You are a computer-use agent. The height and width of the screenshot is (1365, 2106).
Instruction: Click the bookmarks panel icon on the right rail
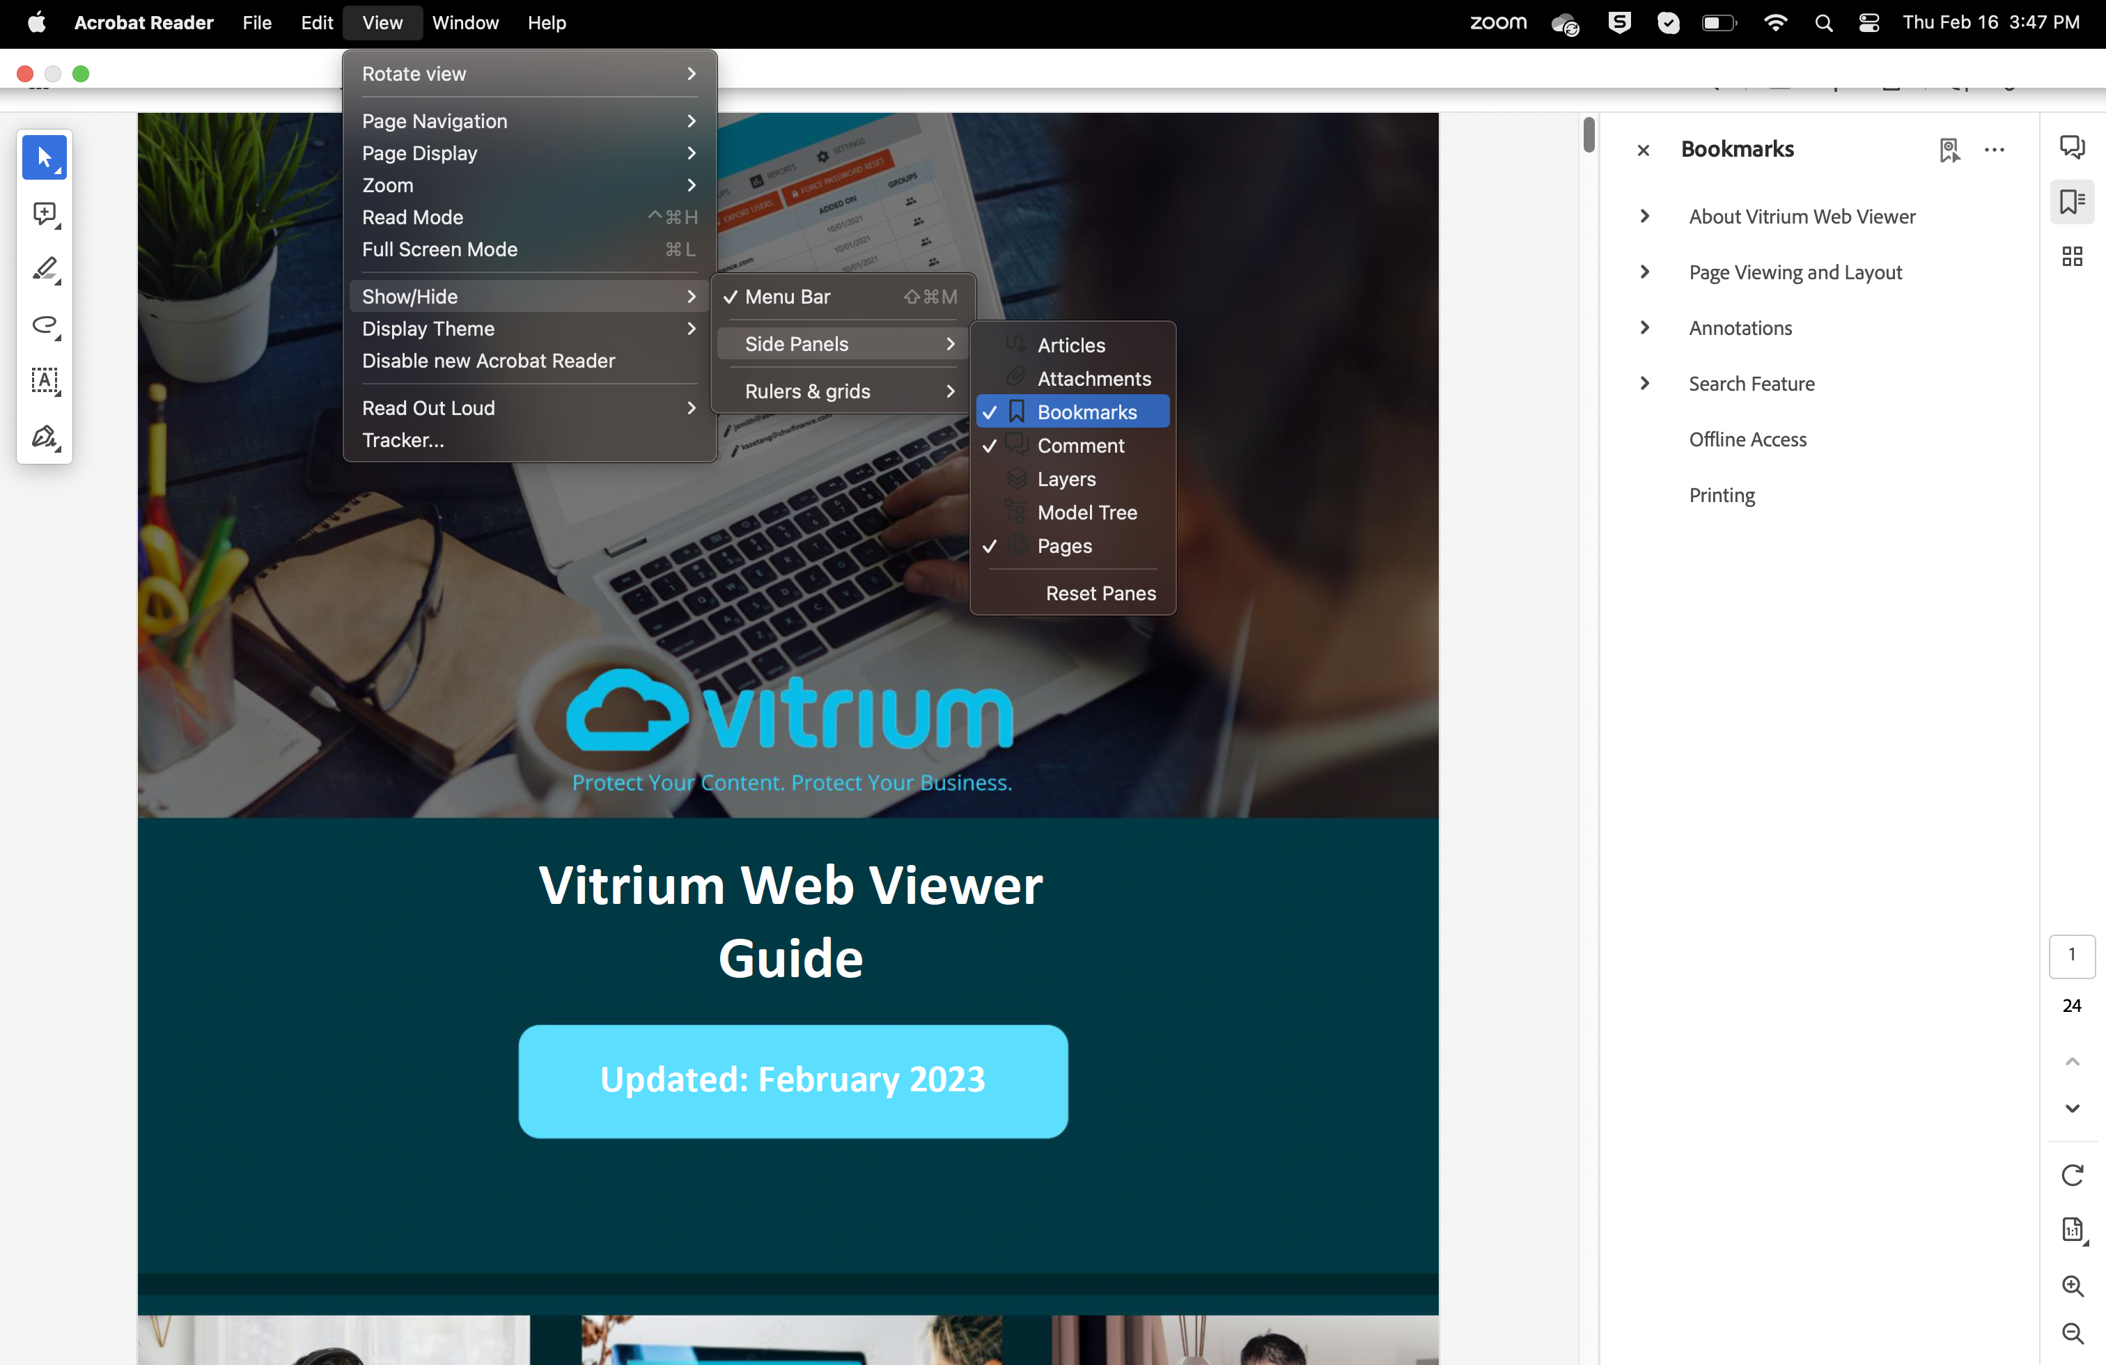[2071, 202]
